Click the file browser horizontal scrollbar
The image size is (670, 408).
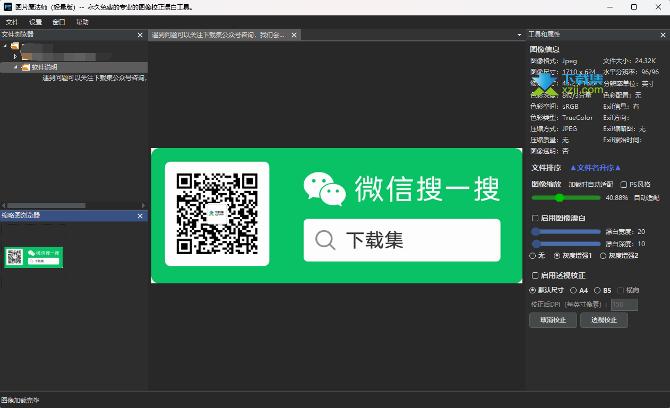46,205
